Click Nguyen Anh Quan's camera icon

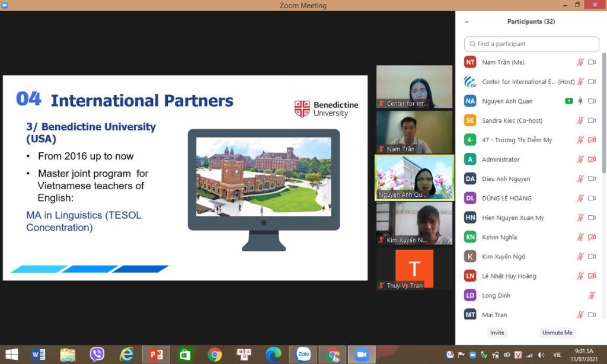click(592, 101)
